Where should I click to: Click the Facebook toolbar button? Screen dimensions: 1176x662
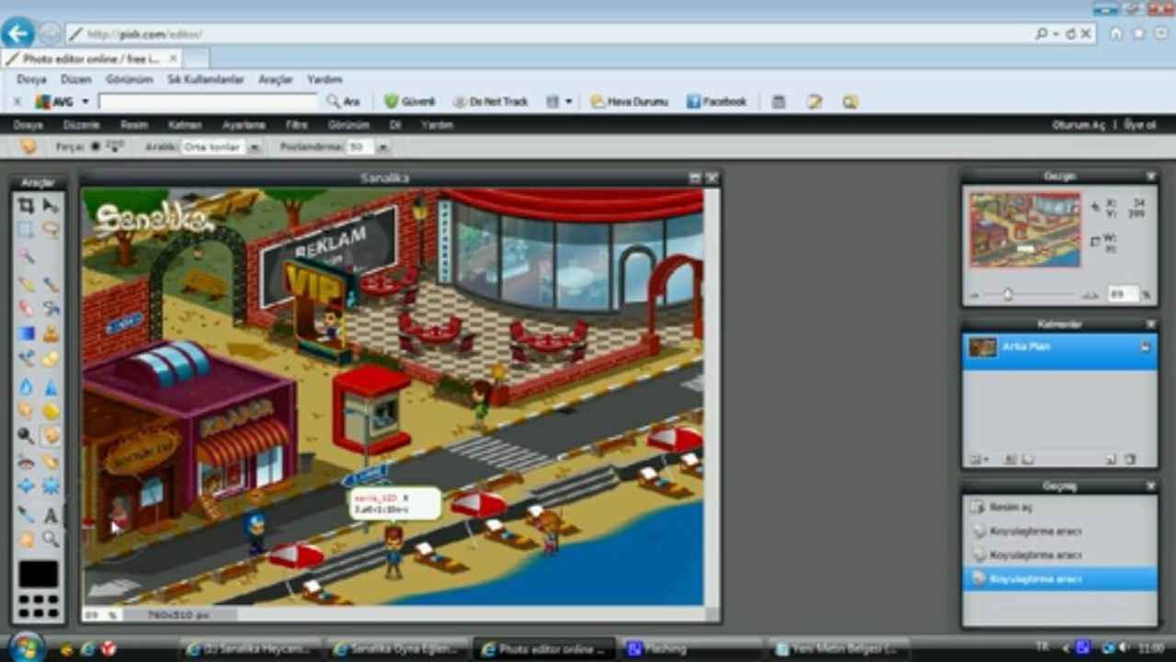pyautogui.click(x=717, y=102)
